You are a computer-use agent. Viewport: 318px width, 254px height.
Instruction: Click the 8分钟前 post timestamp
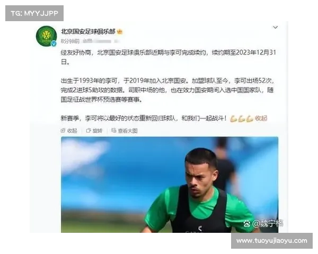[70, 41]
